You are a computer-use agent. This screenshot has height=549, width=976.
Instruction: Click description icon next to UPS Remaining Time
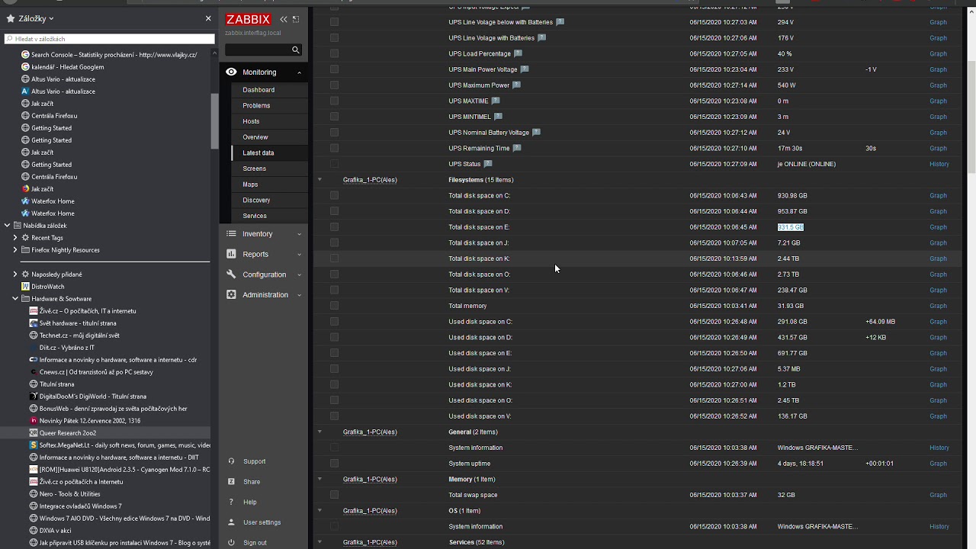[x=517, y=148]
